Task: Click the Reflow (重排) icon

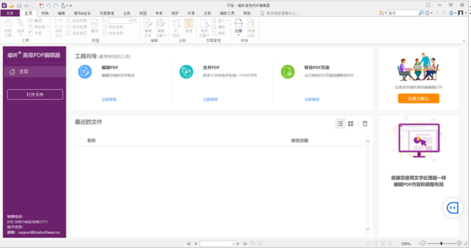Action: click(x=94, y=26)
